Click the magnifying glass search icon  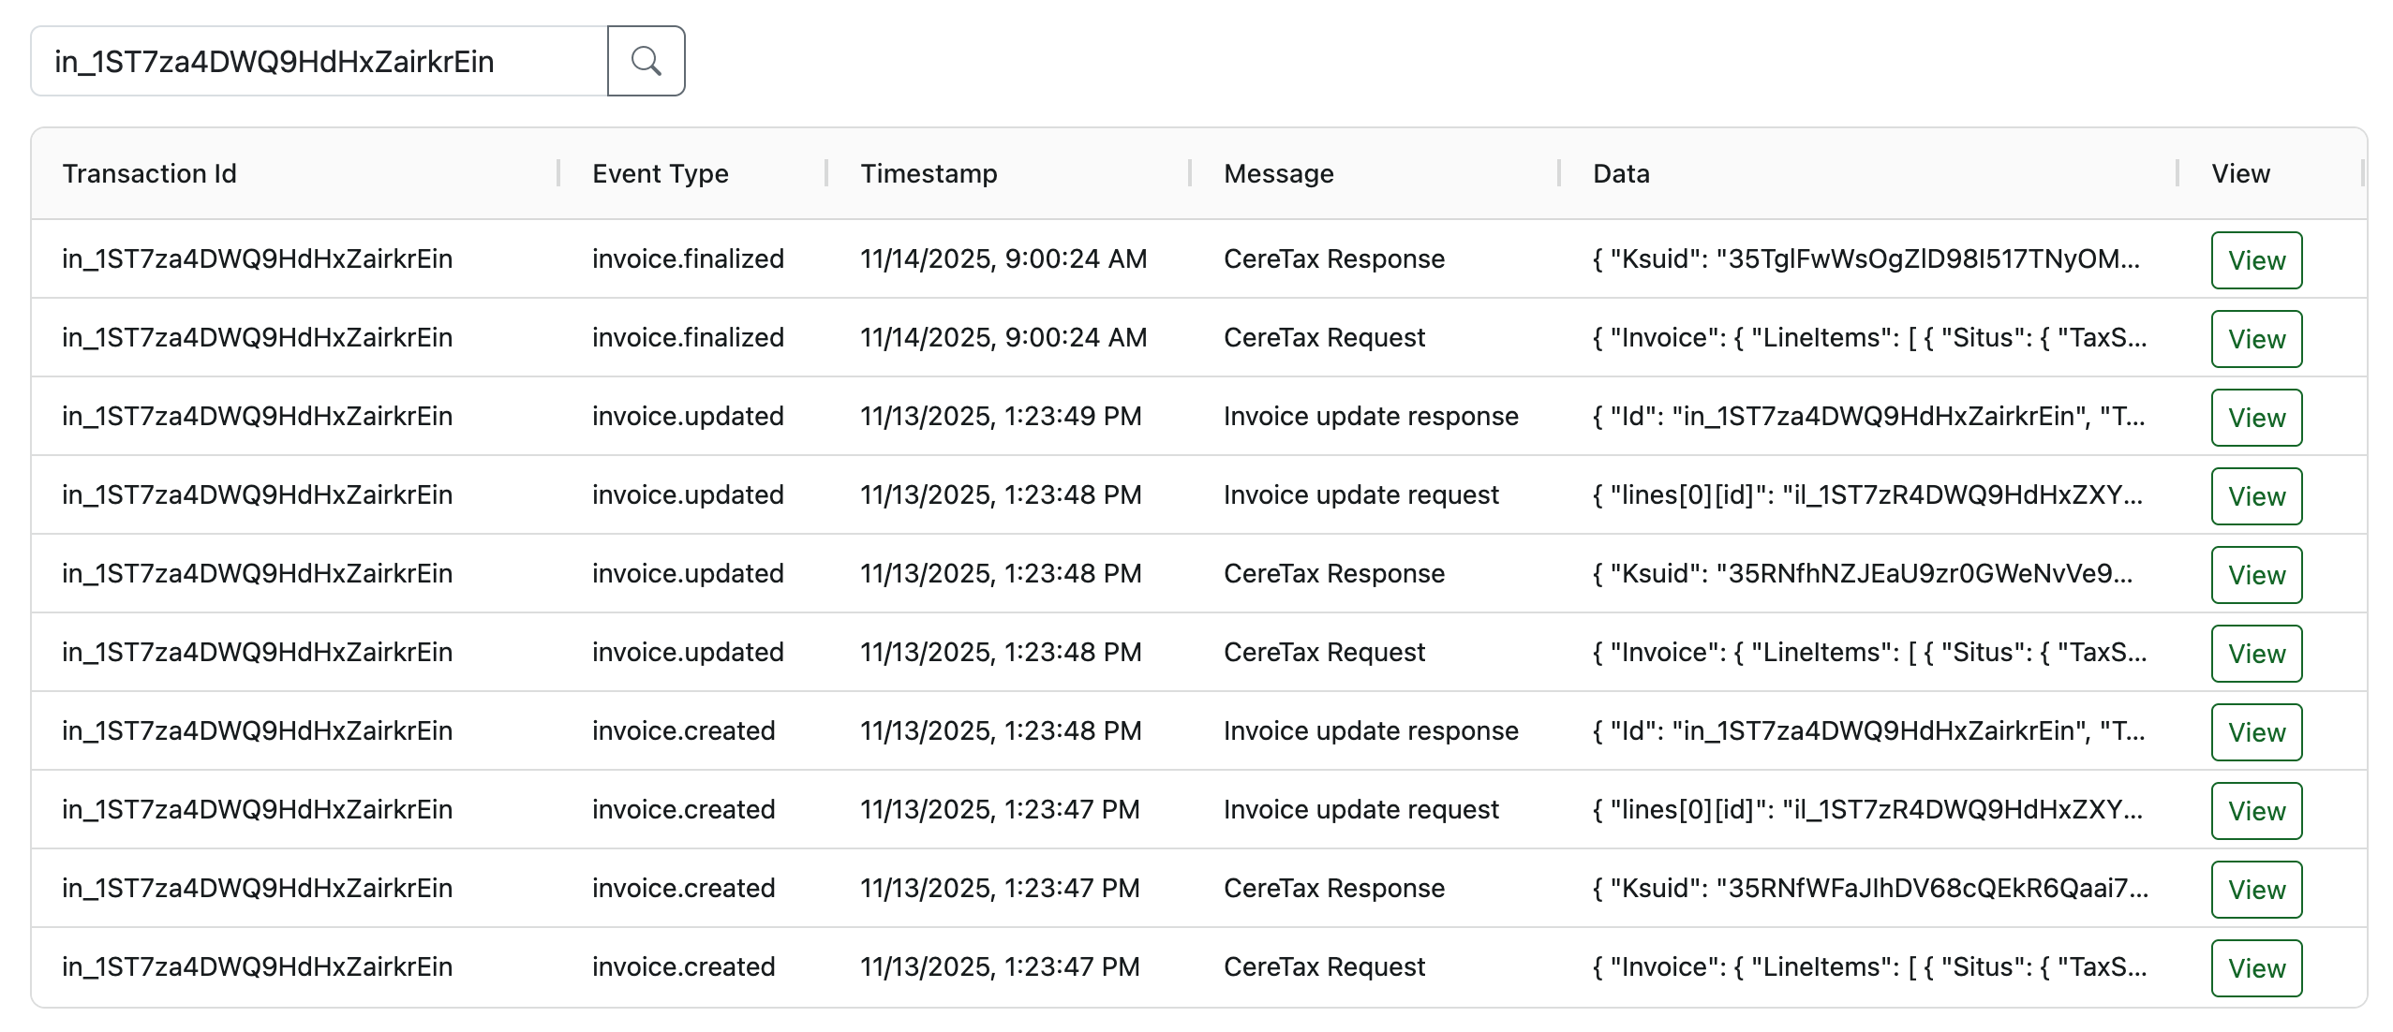[646, 61]
